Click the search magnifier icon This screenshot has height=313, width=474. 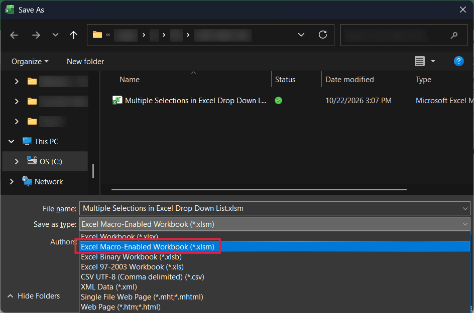tap(454, 35)
